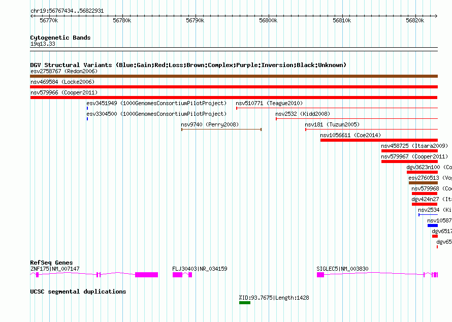Click the ruler's left arrowhead
Screen dimensions: 452x322
point(31,16)
